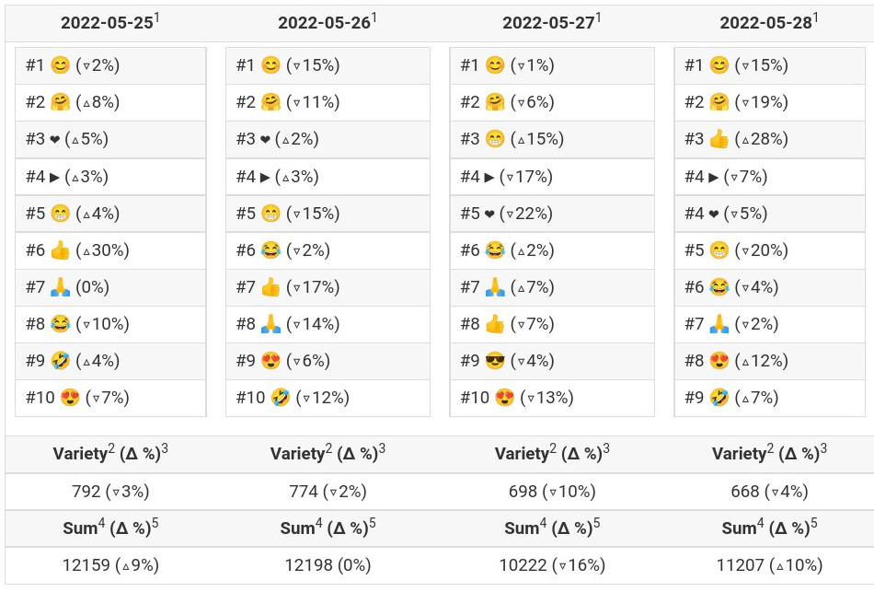Click the rolling-laughing emoji at #10 under 2022-05-26
This screenshot has width=874, height=592.
pos(281,398)
